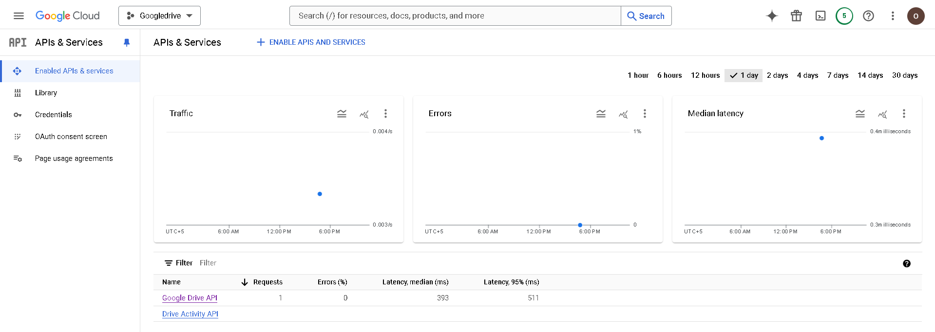935x332 pixels.
Task: Open the free trial gift icon
Action: [x=796, y=16]
